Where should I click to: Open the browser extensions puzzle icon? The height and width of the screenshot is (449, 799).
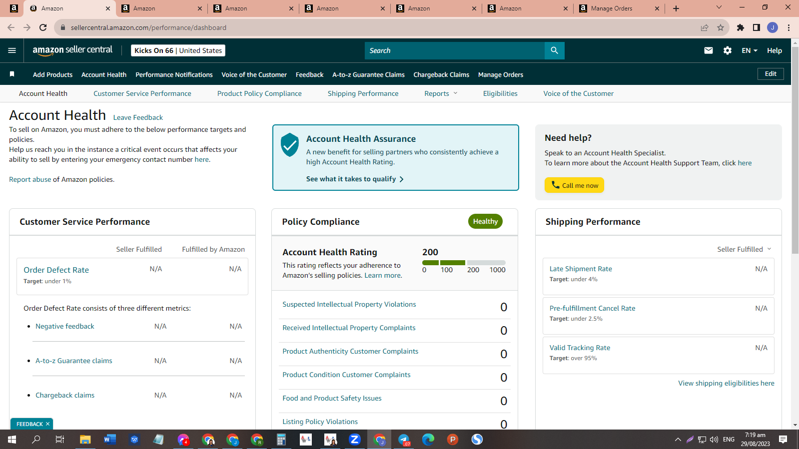click(x=741, y=27)
